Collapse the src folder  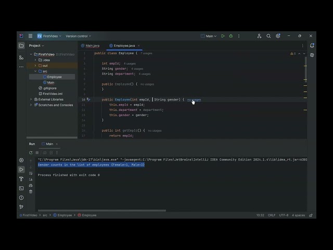pos(35,71)
